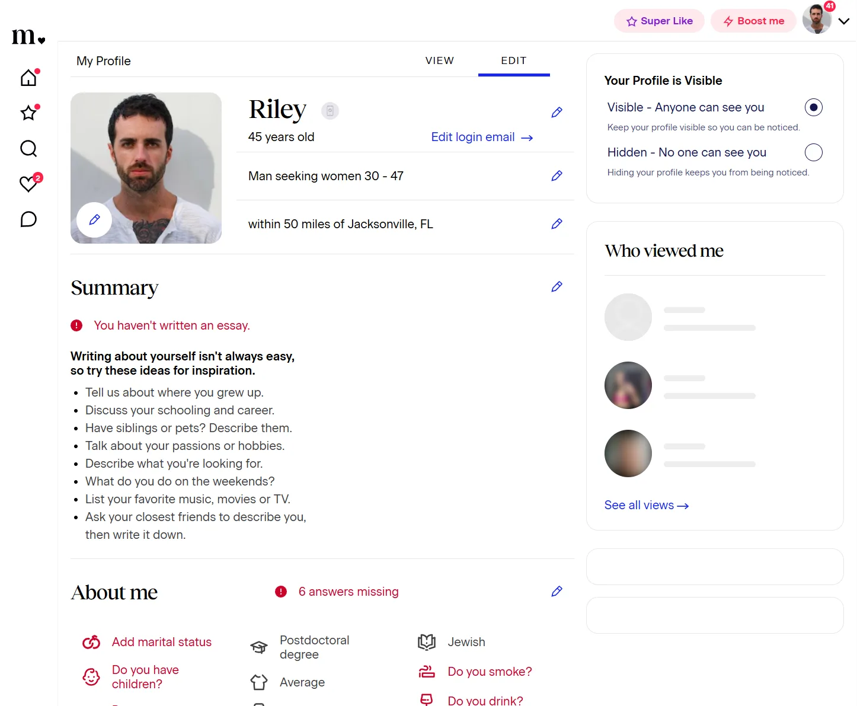This screenshot has height=706, width=857.
Task: Click the body type shirt icon next to Average
Action: tap(259, 682)
